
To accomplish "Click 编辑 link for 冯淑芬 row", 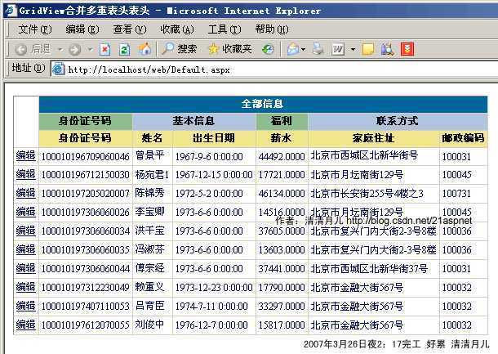I will [x=26, y=249].
